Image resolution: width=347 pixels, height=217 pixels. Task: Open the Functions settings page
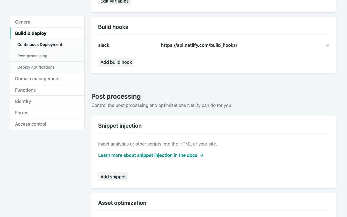coord(25,90)
